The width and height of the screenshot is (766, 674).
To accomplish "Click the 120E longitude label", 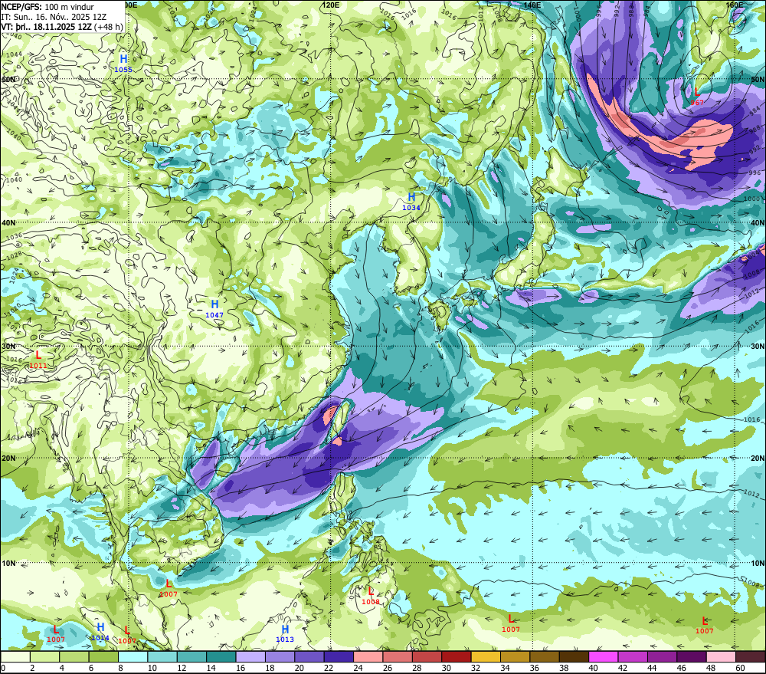I will (x=331, y=5).
